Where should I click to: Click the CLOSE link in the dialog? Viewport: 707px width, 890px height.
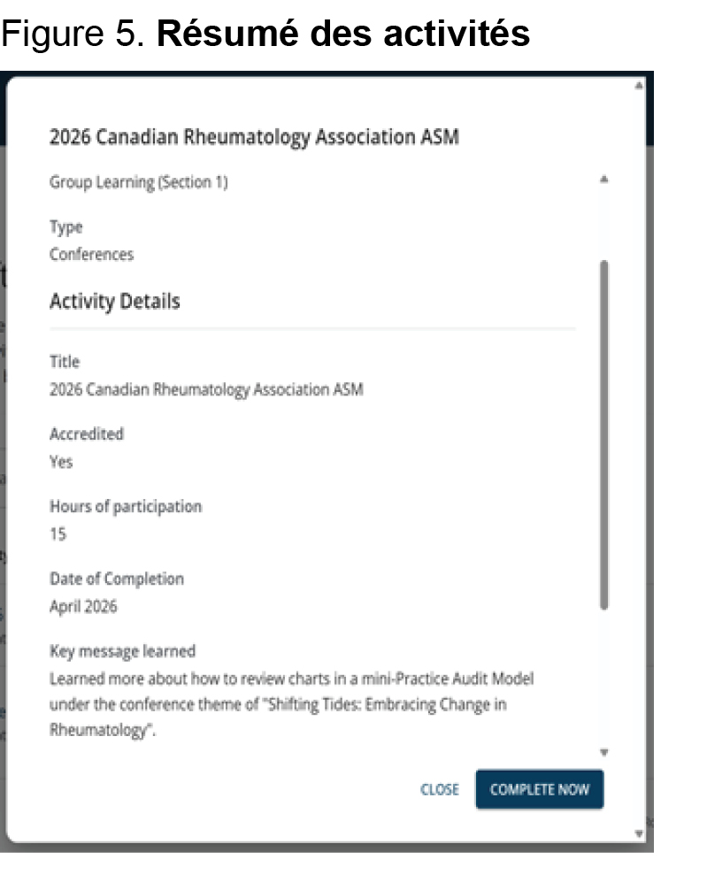(439, 789)
